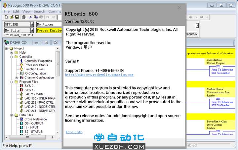The width and height of the screenshot is (238, 150).
Task: Click project tree horizontal scroll right arrow
Action: click(53, 137)
